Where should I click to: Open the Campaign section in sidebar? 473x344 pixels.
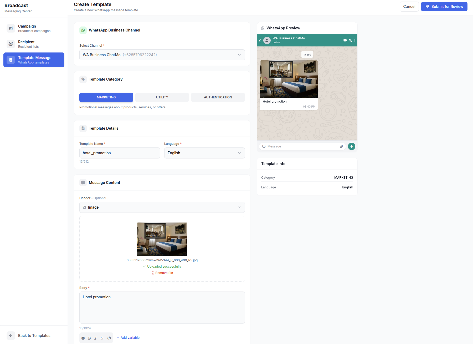pos(34,28)
